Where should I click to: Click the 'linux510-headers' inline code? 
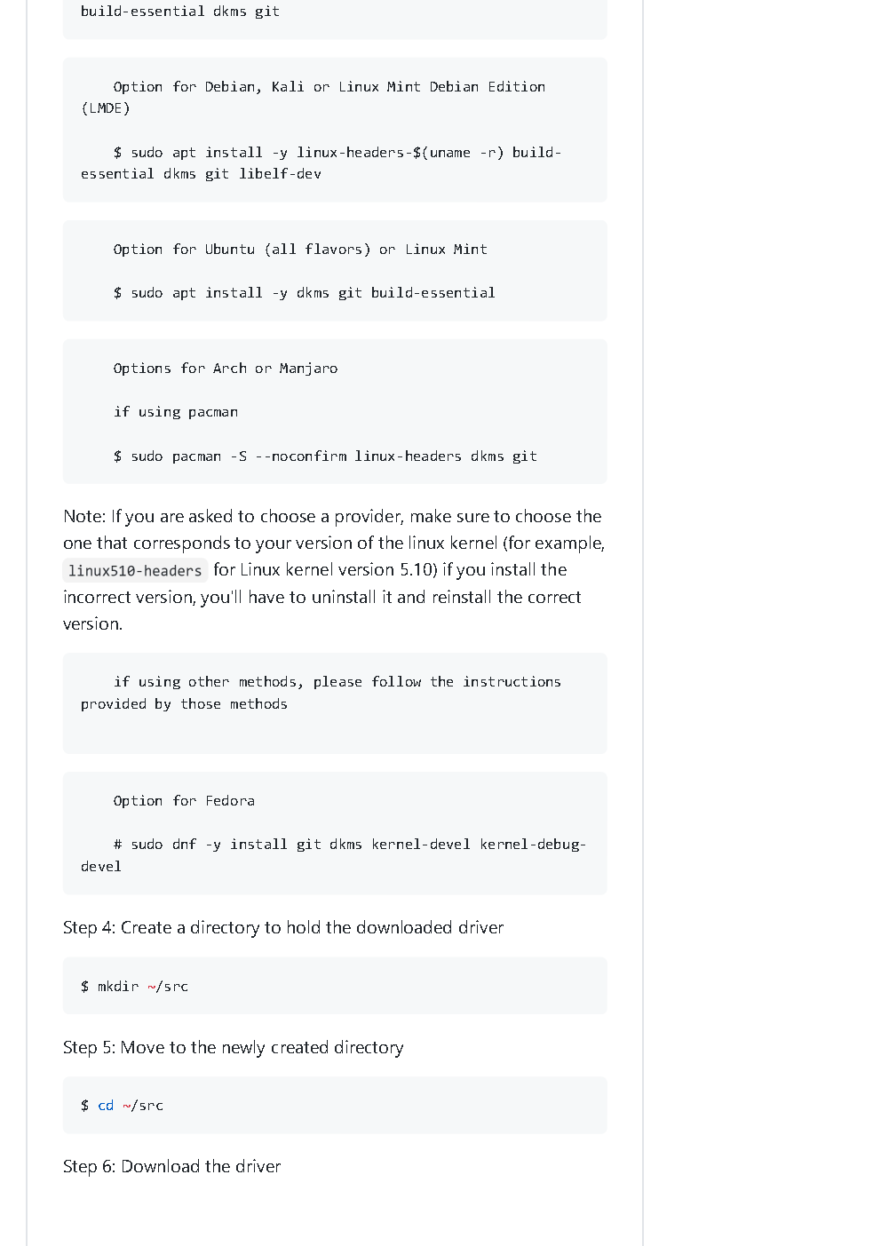(135, 571)
